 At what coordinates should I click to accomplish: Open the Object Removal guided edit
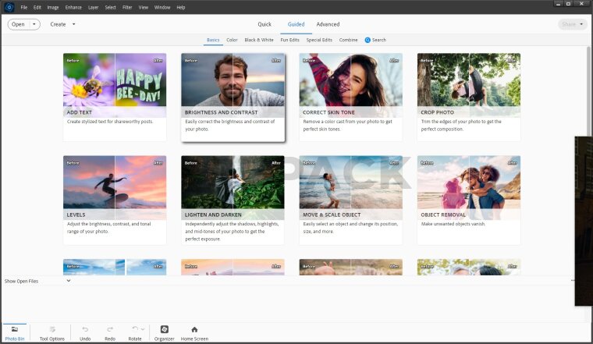(x=468, y=187)
